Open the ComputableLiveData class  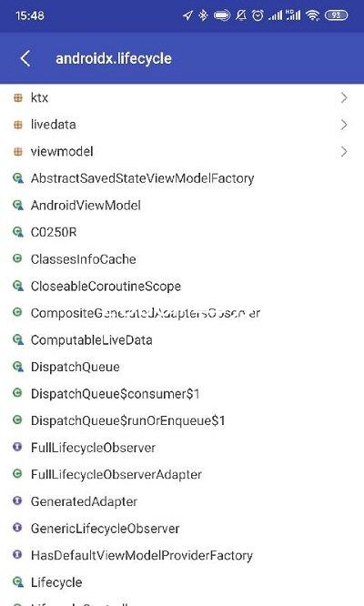[182, 340]
